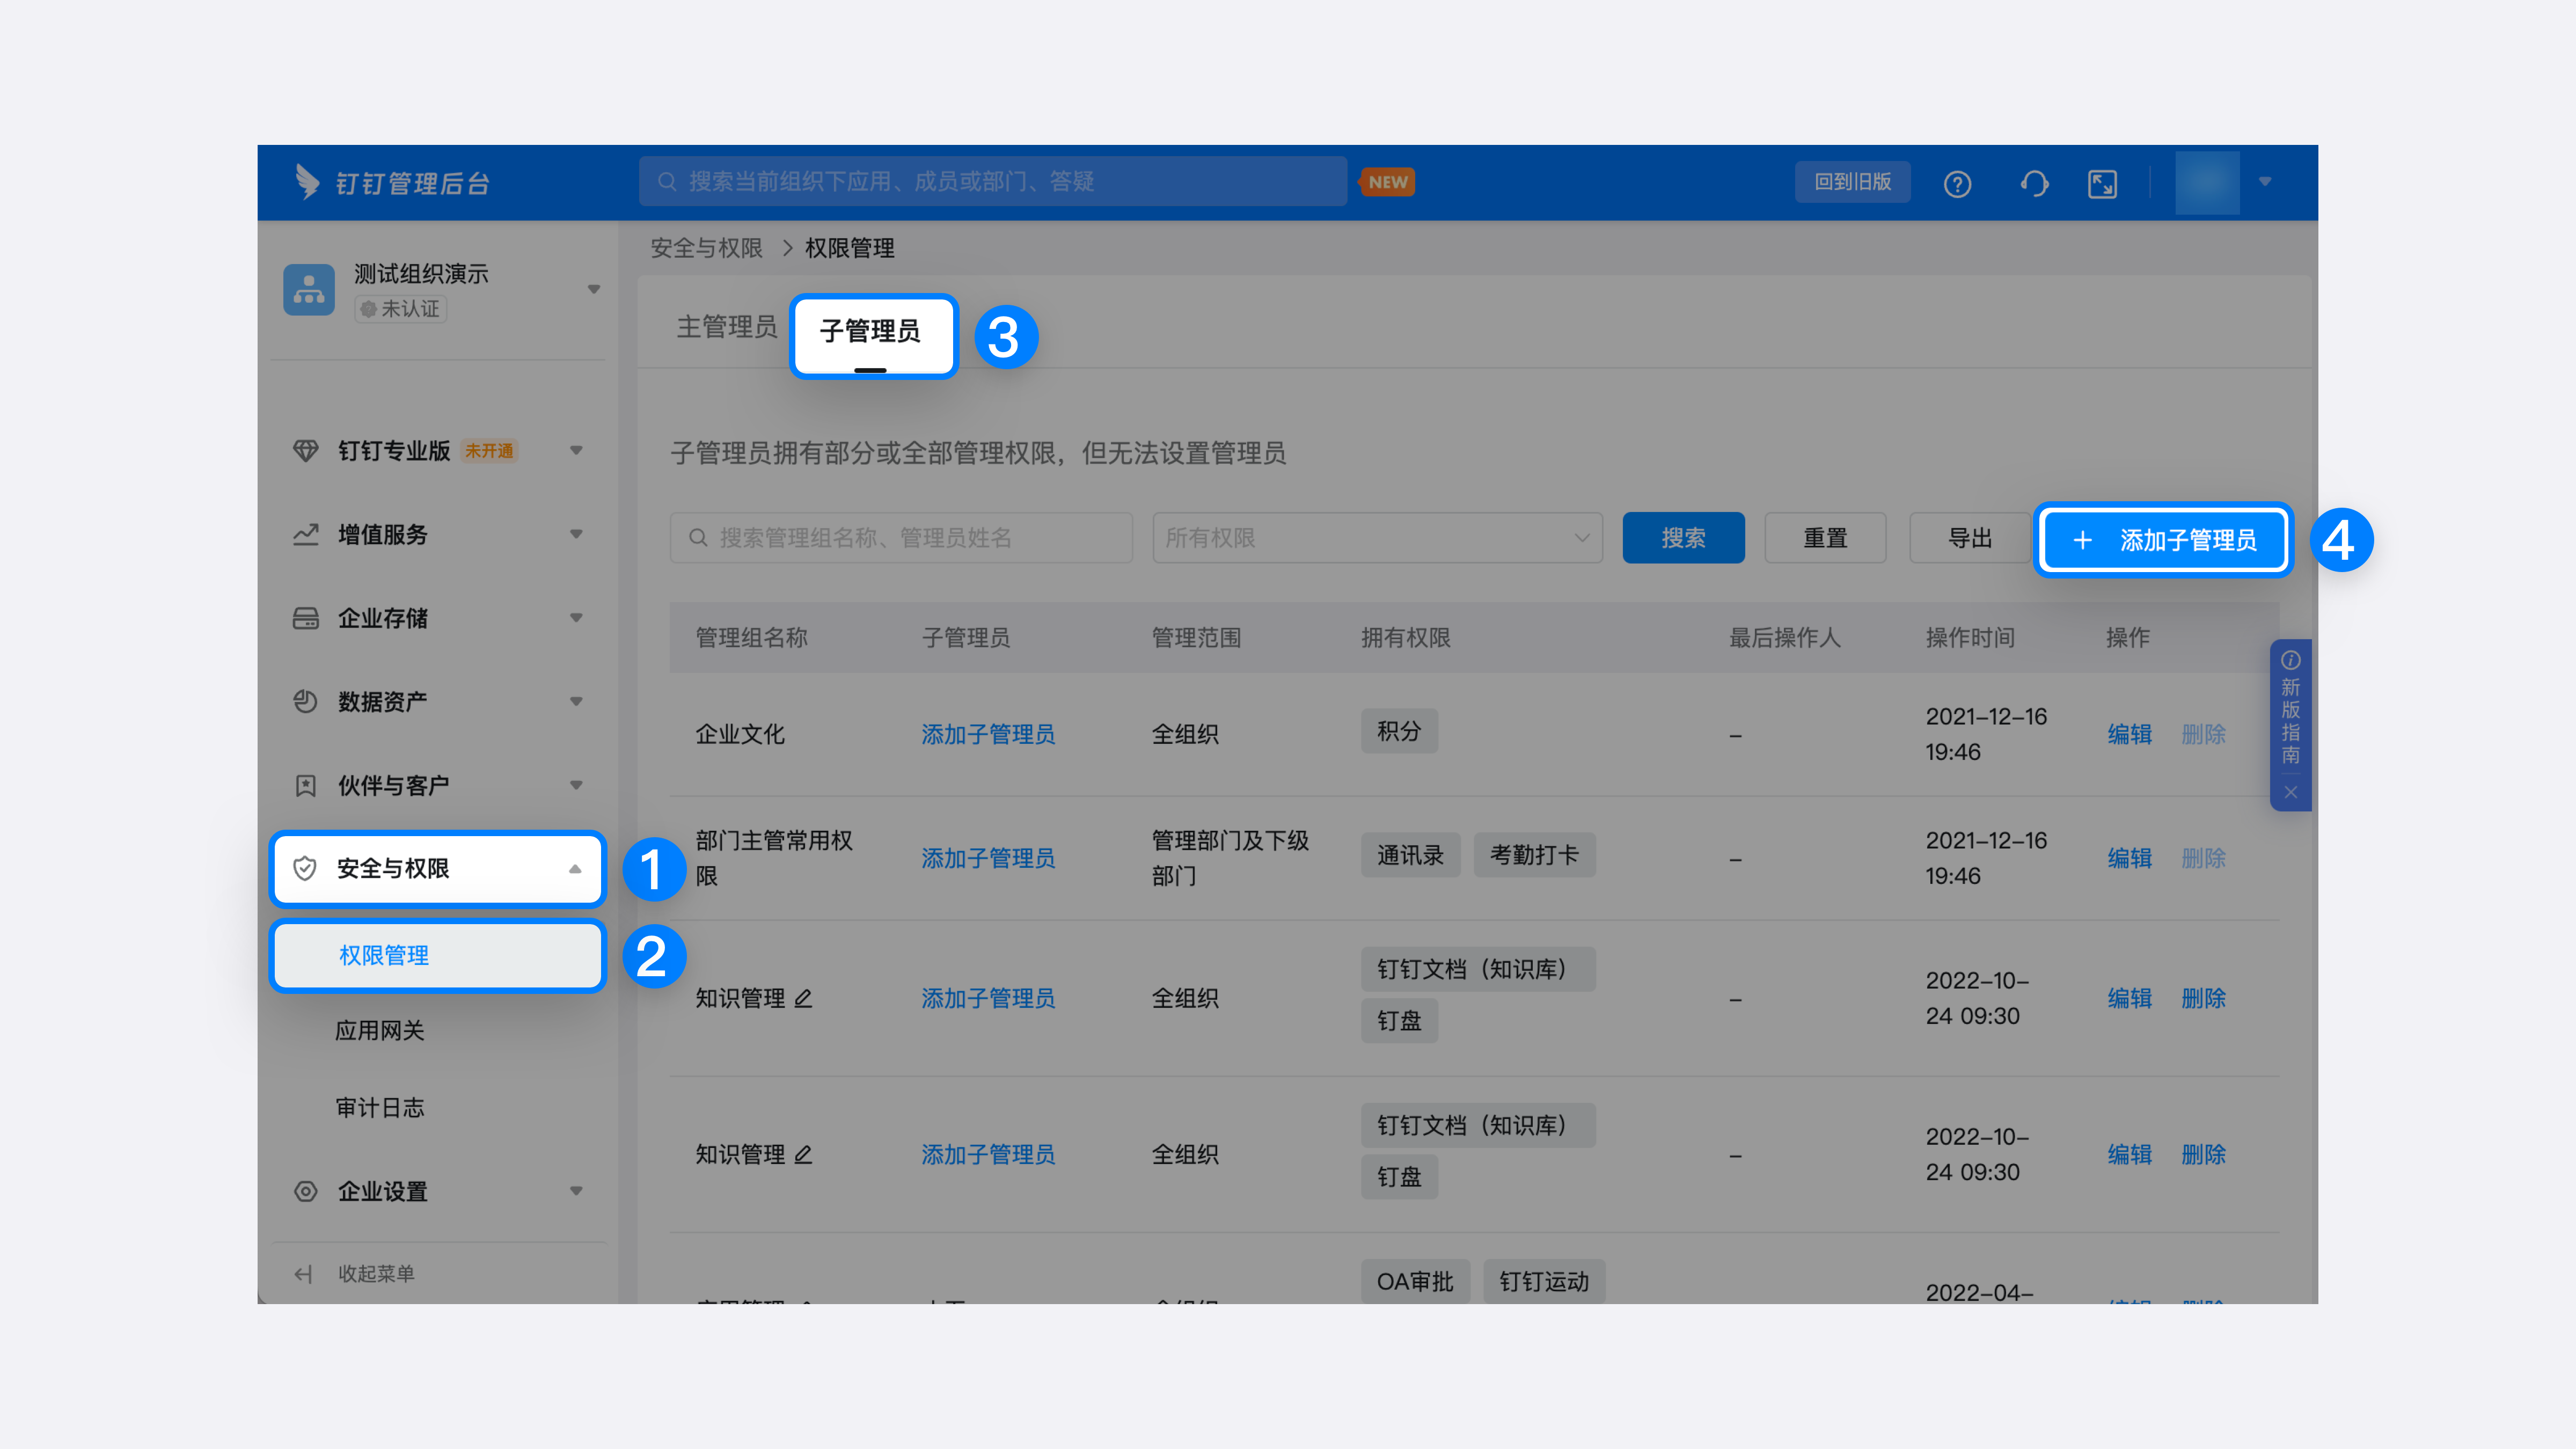Viewport: 2576px width, 1449px height.
Task: Open customer service headset icon
Action: tap(2034, 184)
